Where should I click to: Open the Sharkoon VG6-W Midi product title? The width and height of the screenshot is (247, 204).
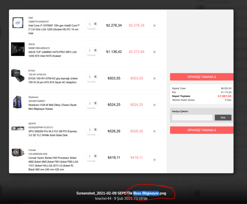pyautogui.click(x=52, y=107)
